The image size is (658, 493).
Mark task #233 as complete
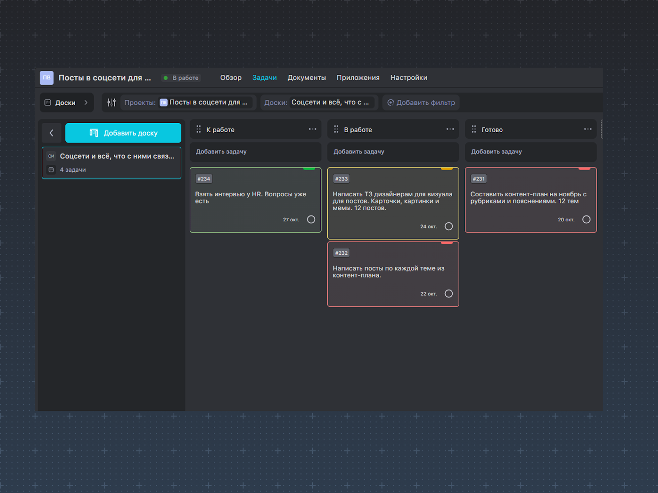pyautogui.click(x=449, y=226)
